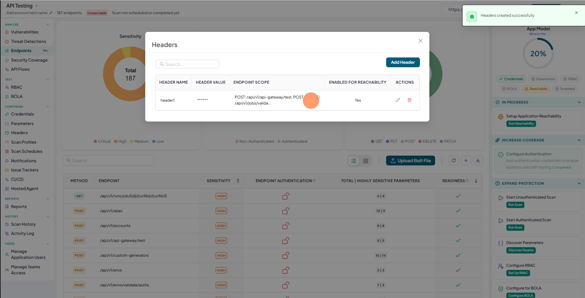Show the info icon beside endpoint scope text

click(318, 97)
